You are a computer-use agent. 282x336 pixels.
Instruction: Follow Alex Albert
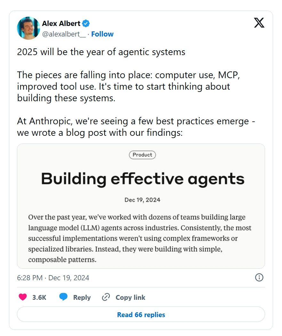click(102, 34)
